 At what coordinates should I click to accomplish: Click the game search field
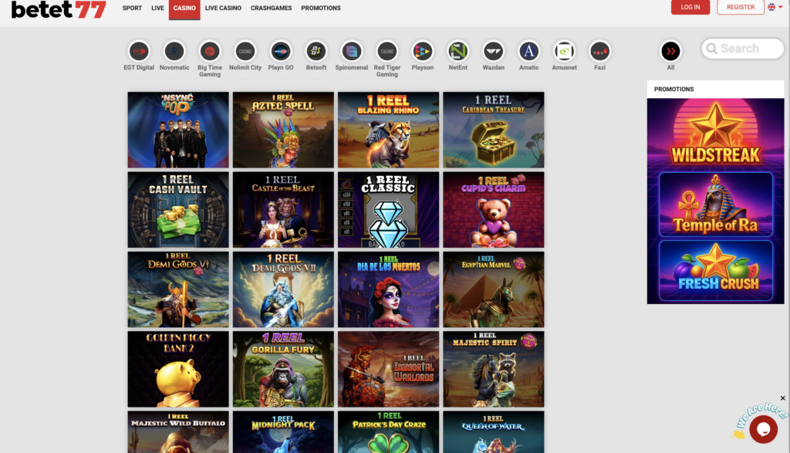coord(742,49)
